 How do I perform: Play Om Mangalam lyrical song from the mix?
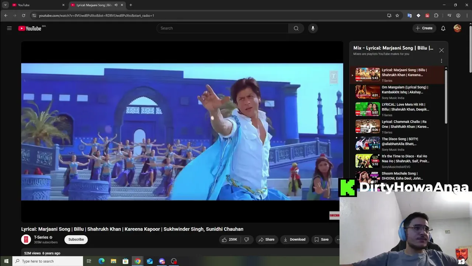tap(397, 92)
